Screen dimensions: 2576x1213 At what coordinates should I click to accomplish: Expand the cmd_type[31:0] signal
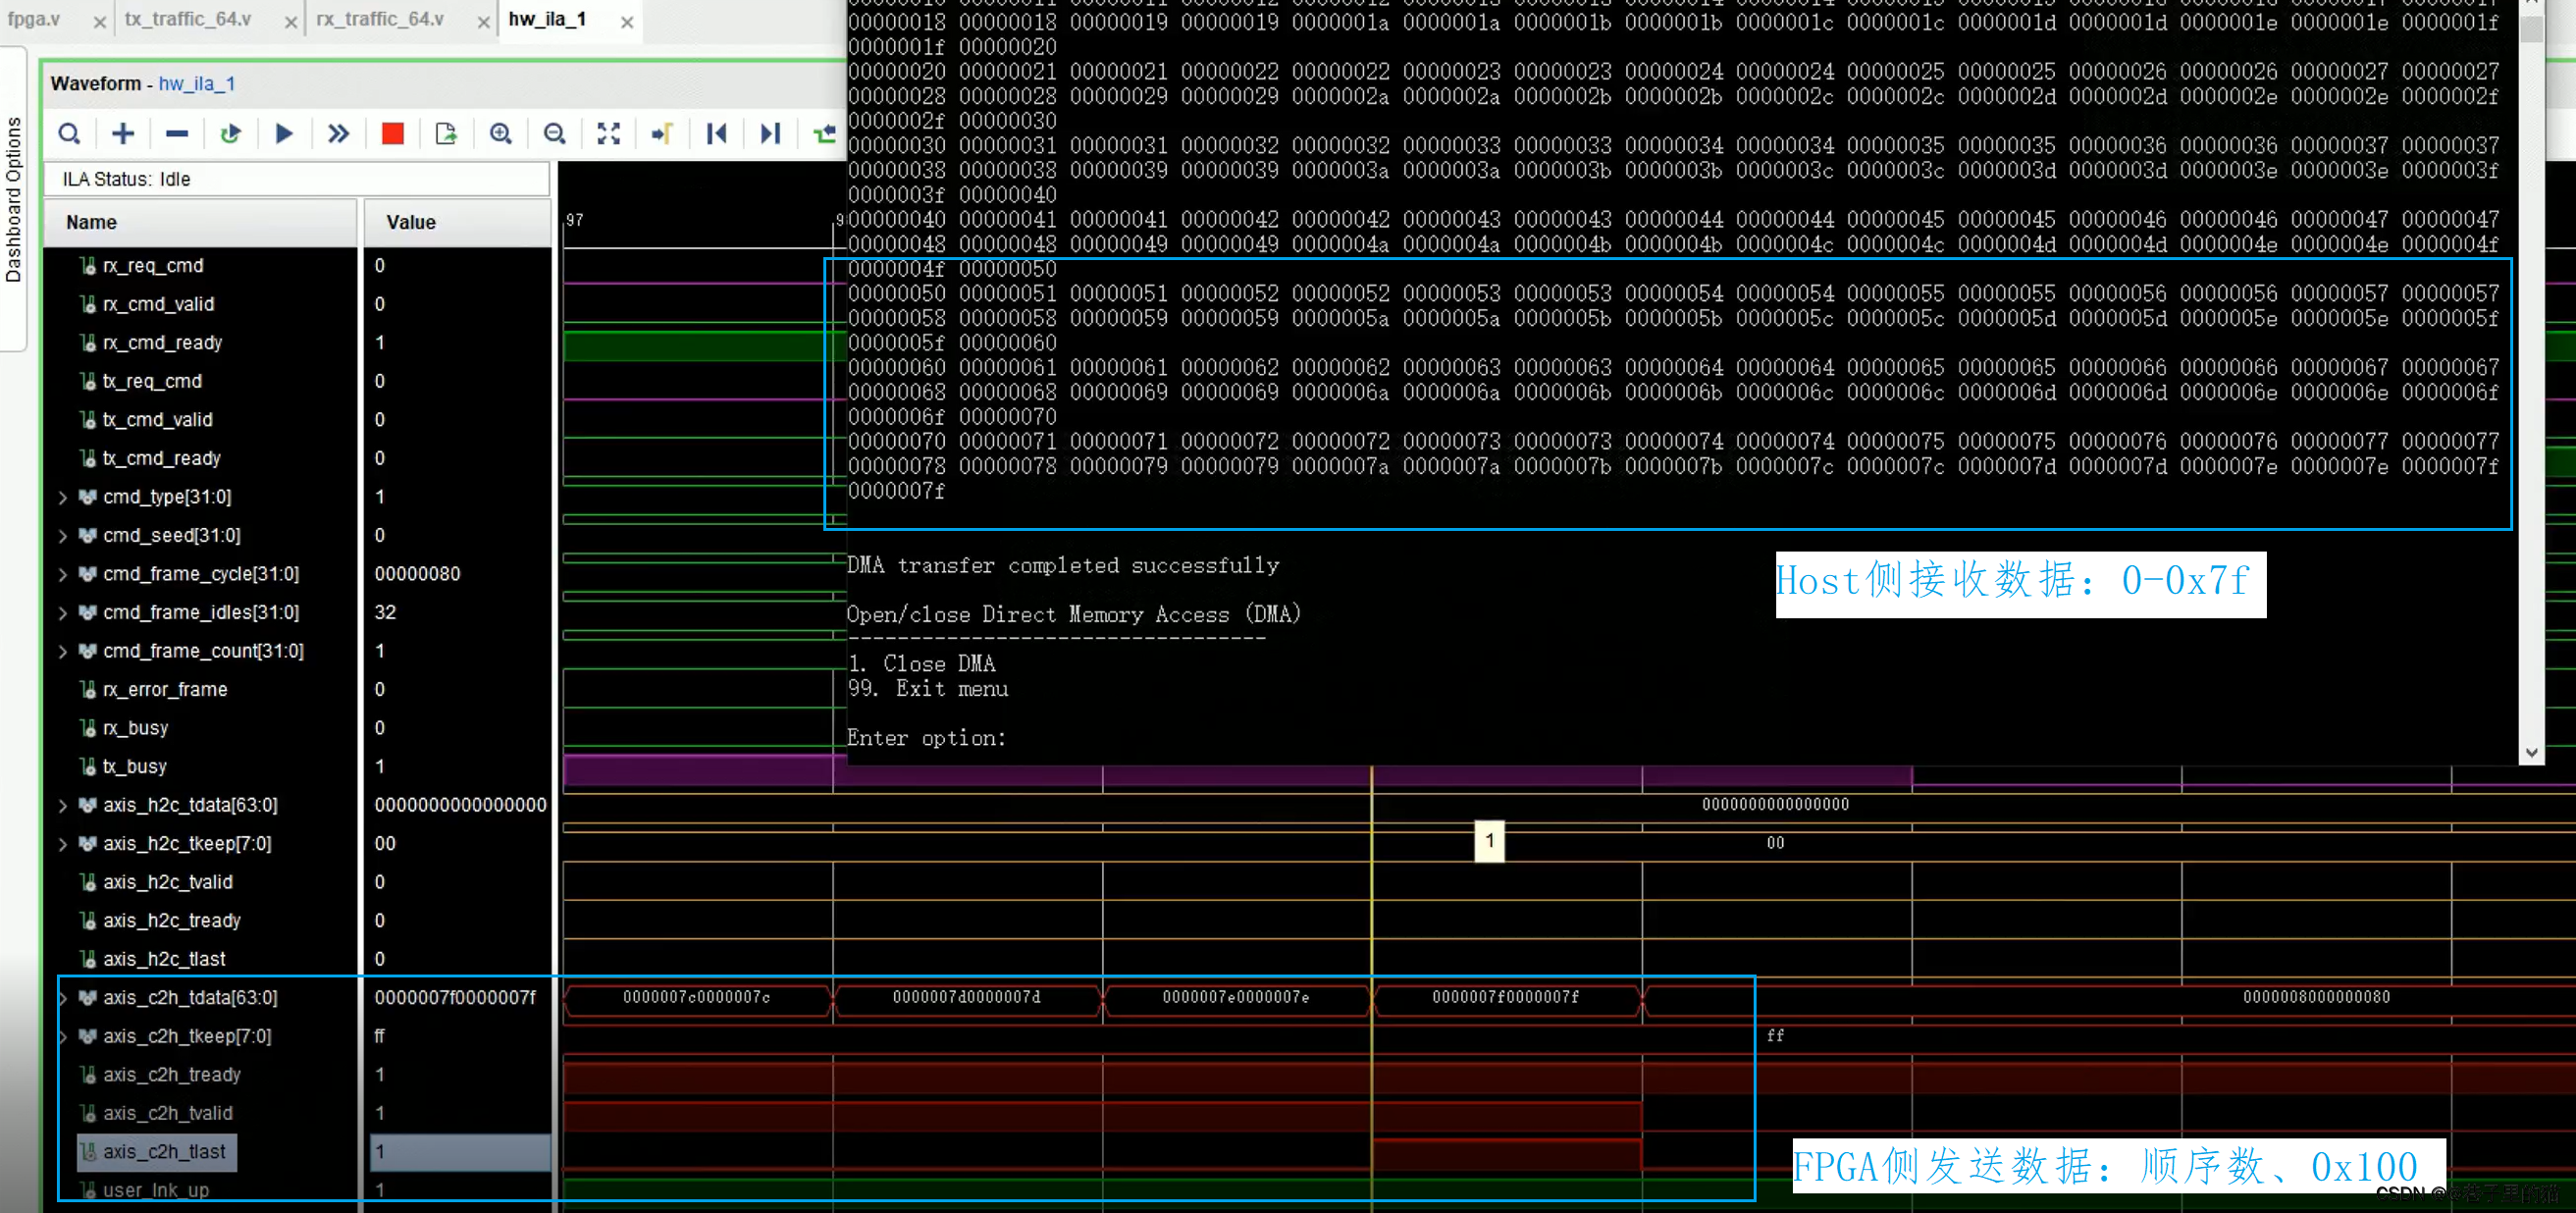point(62,496)
